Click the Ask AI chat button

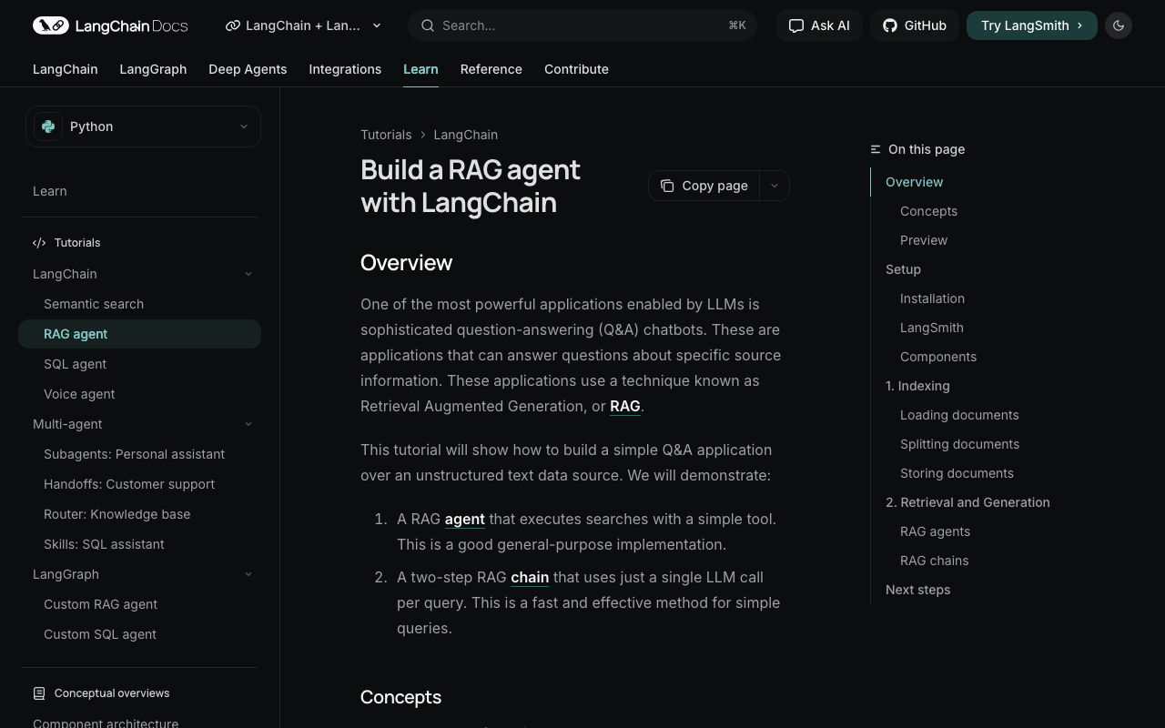click(x=819, y=25)
